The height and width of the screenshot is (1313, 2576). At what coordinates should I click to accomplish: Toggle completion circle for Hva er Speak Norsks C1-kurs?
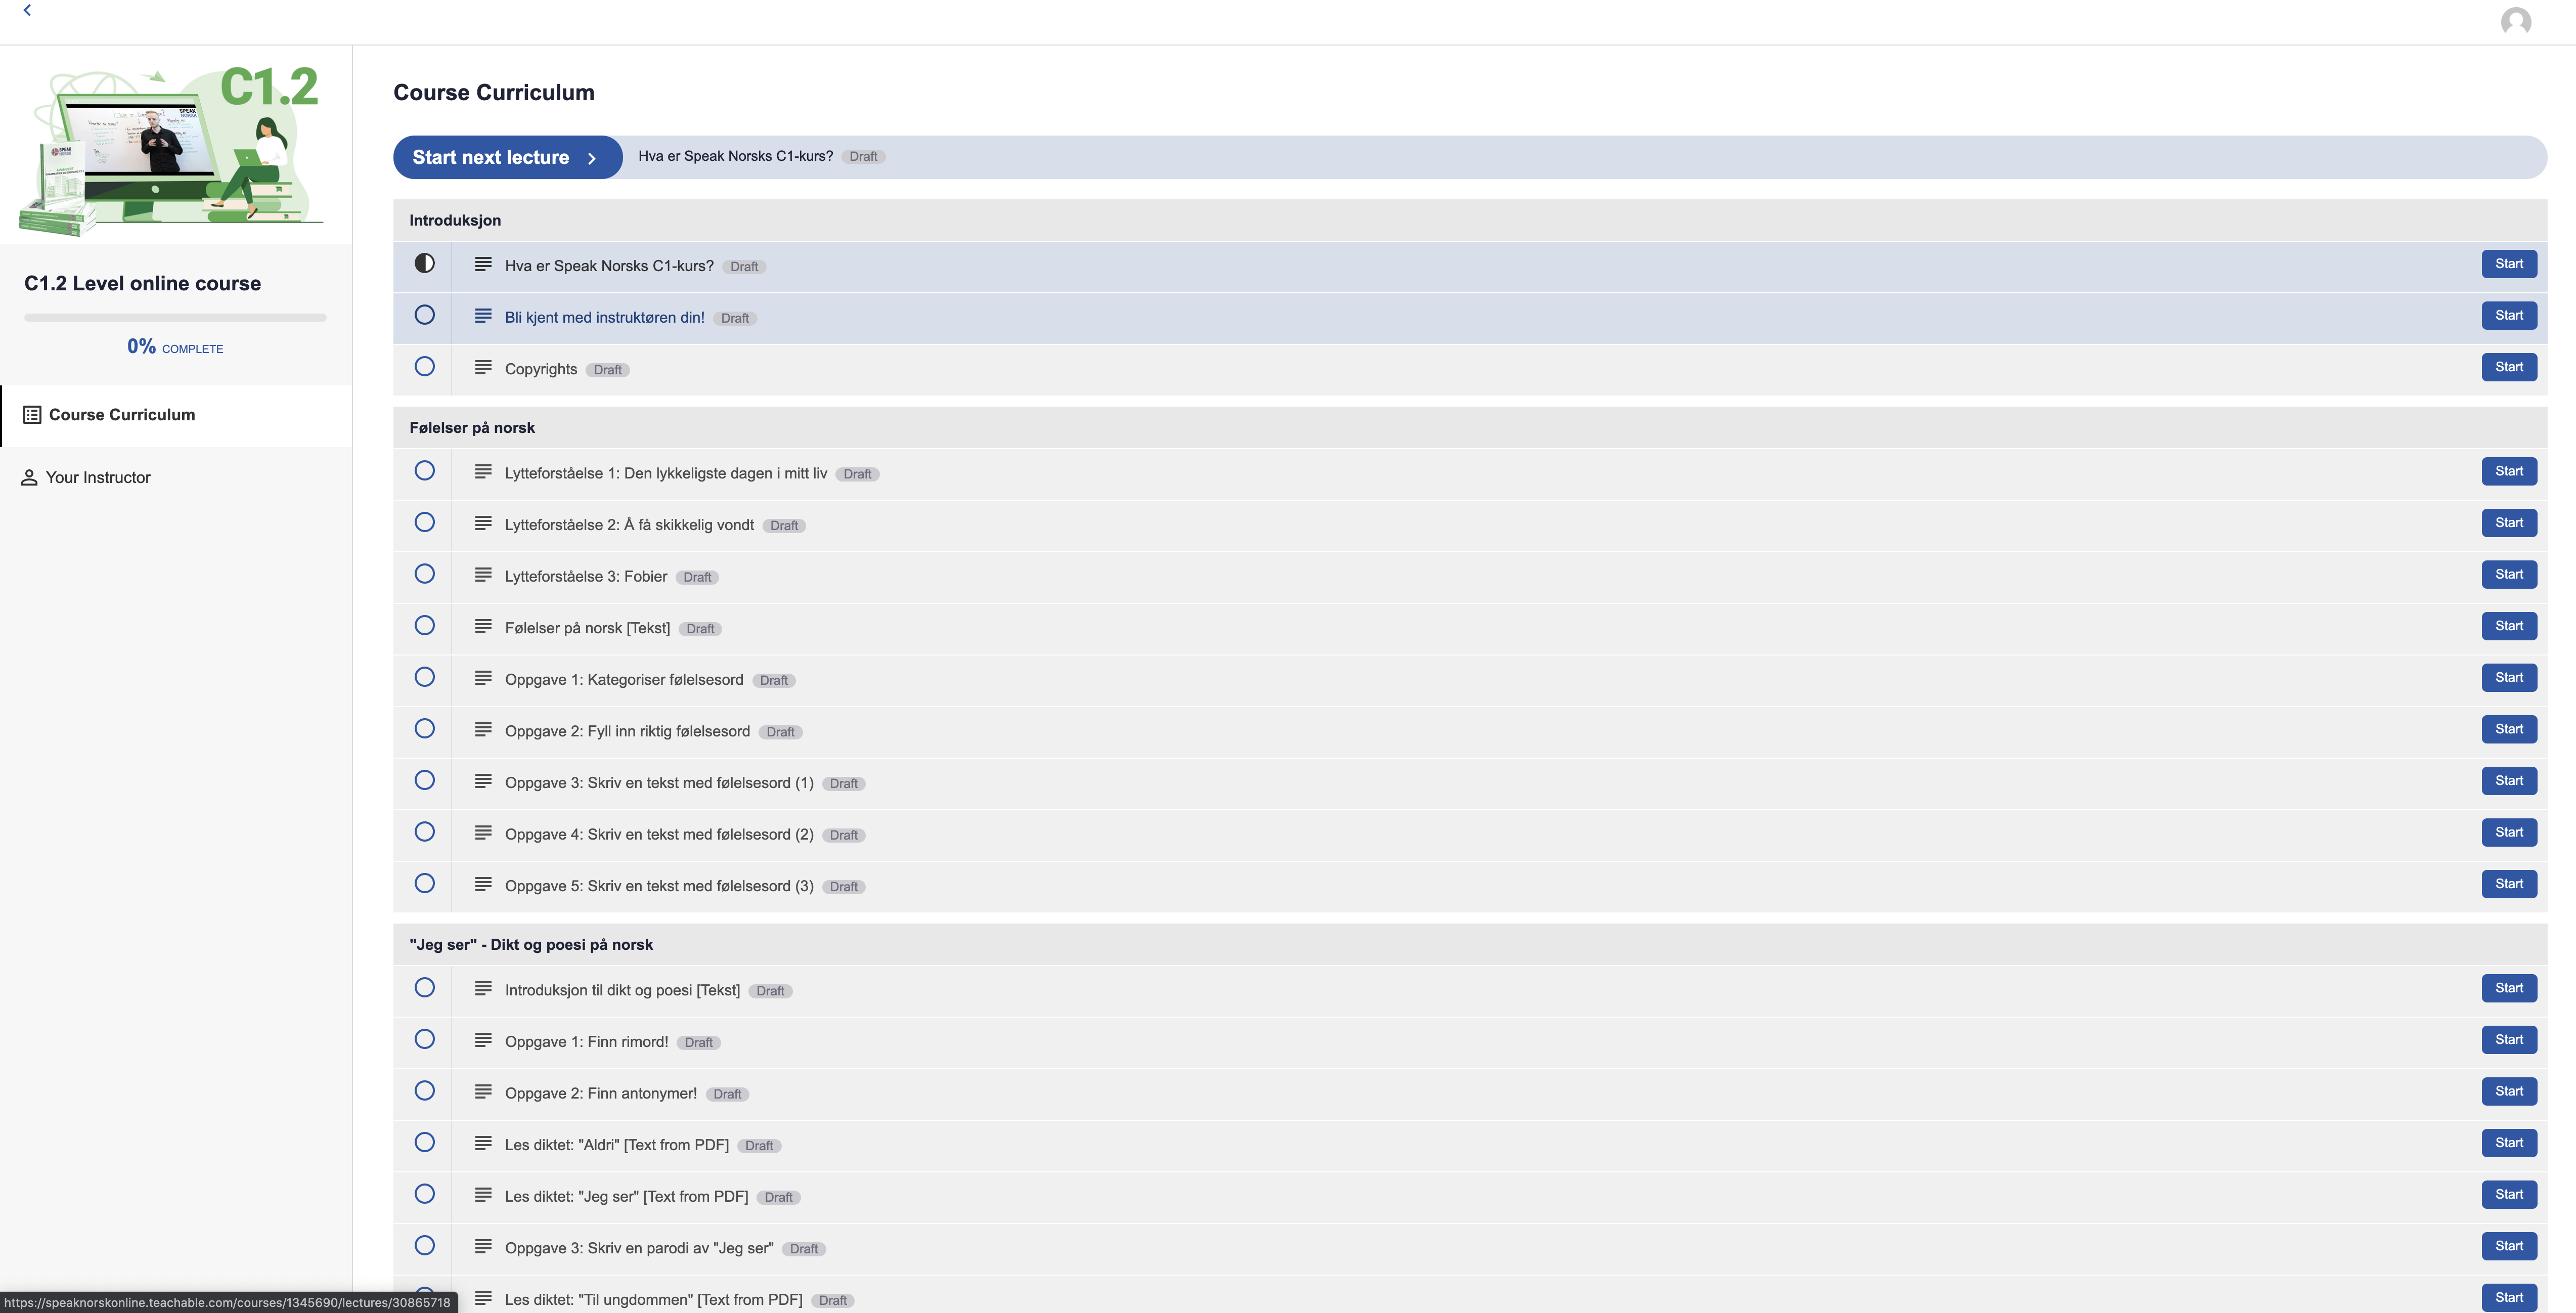pos(425,263)
